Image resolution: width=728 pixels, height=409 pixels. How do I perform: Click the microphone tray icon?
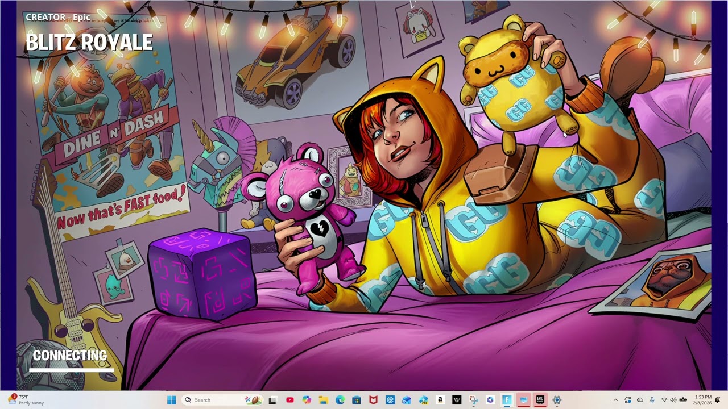tap(652, 400)
